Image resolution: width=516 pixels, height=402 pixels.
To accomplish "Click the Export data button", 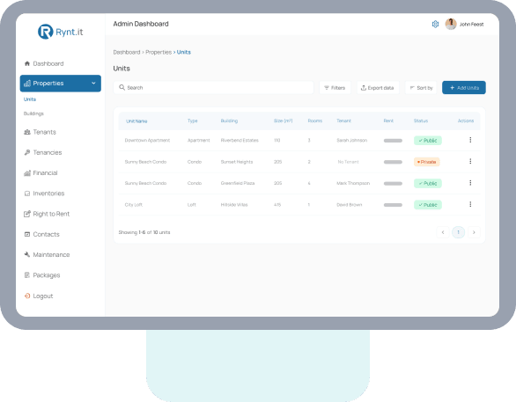I will point(378,88).
